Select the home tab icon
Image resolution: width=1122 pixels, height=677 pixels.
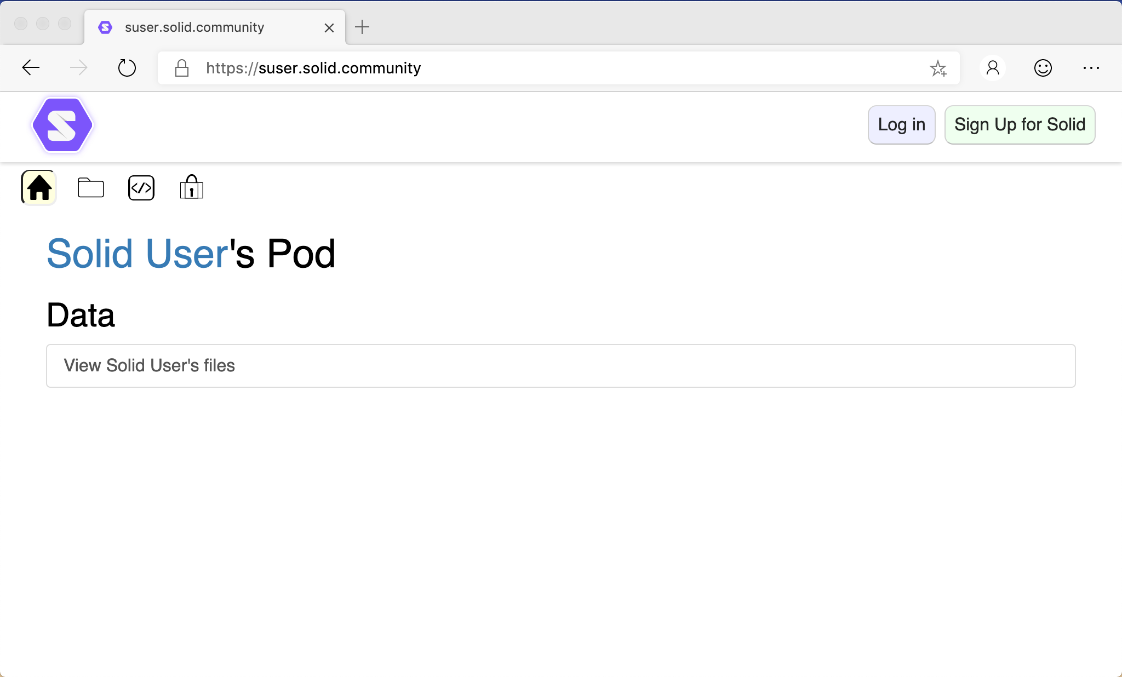[x=39, y=188]
